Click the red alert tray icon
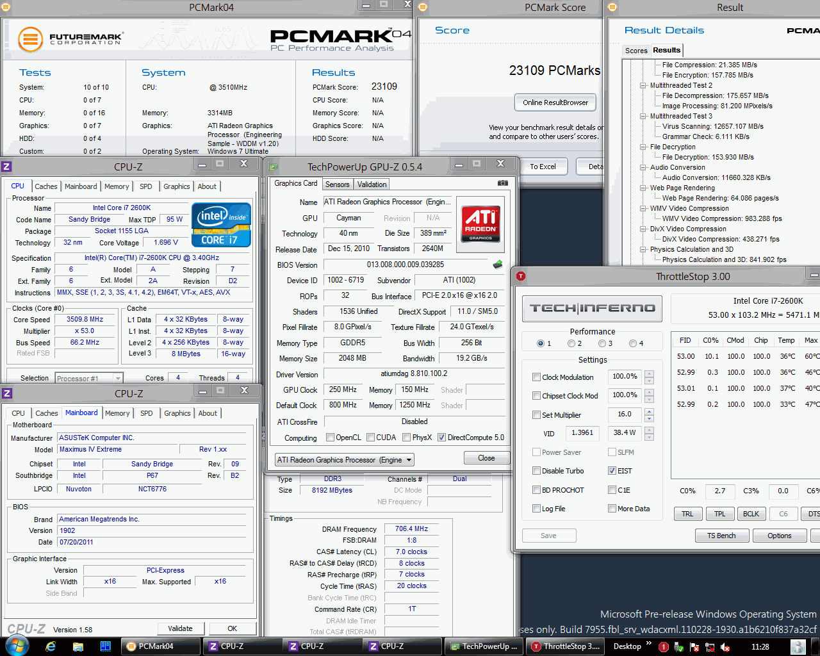 (x=664, y=647)
